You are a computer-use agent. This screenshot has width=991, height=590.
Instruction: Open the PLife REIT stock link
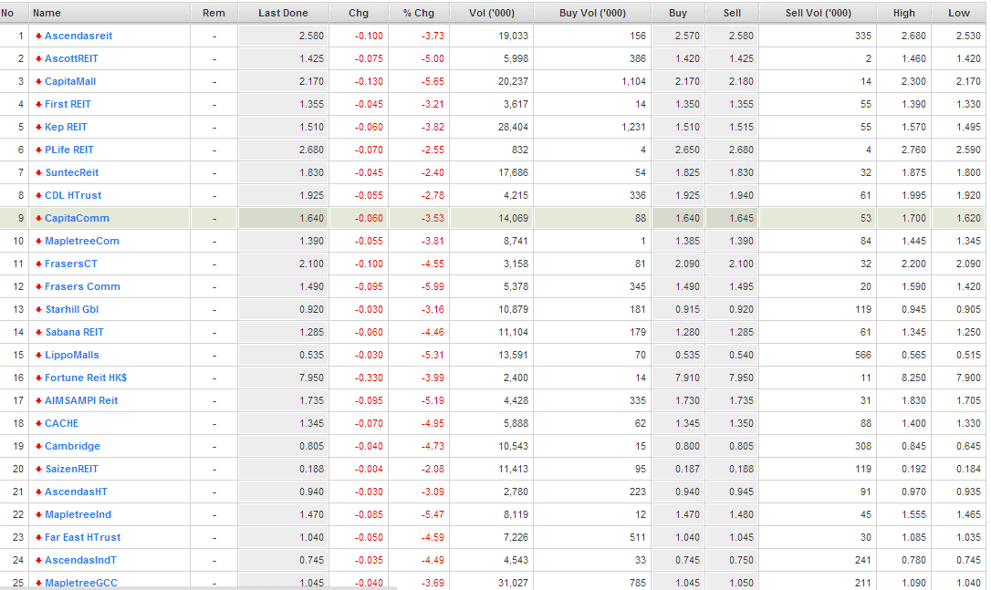coord(68,150)
